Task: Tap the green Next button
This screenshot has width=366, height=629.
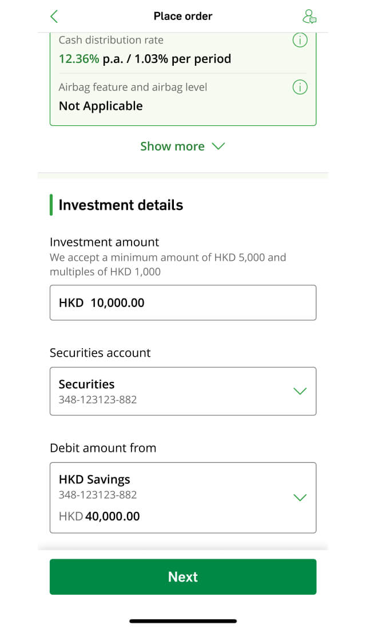Action: [x=183, y=576]
